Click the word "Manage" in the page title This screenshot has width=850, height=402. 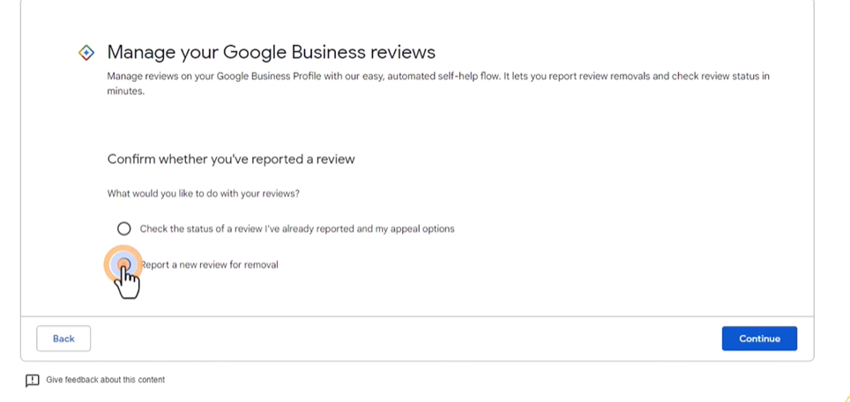[x=137, y=53]
